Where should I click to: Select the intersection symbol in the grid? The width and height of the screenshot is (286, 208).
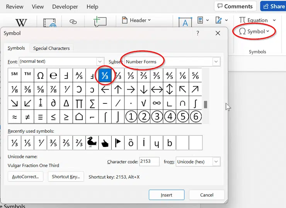click(x=182, y=103)
